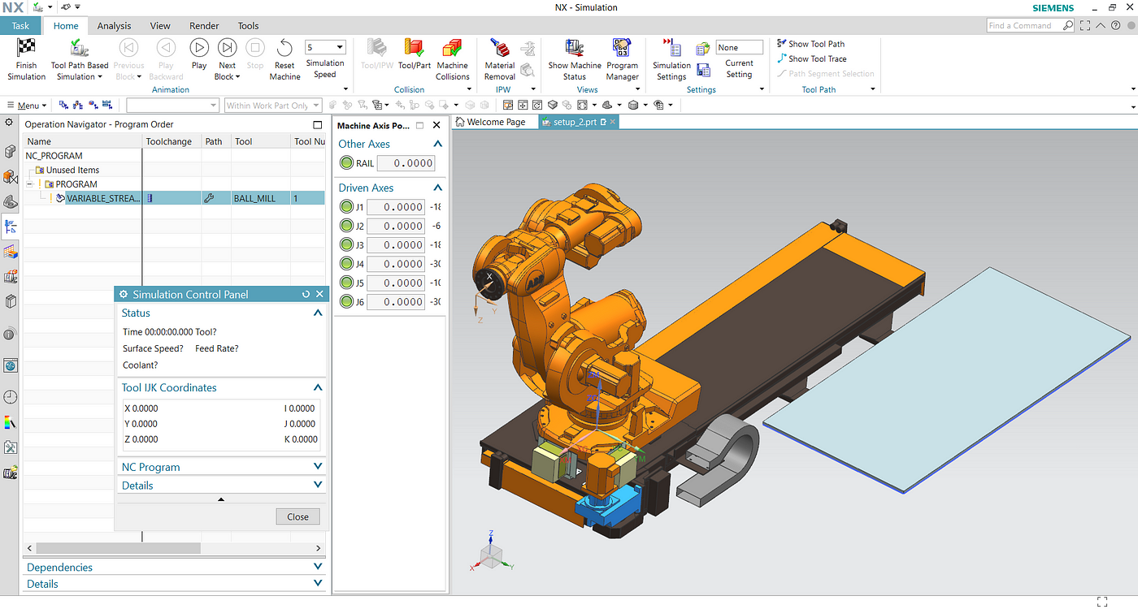Expand Details in Simulation Control Panel
1138x609 pixels.
coord(318,486)
